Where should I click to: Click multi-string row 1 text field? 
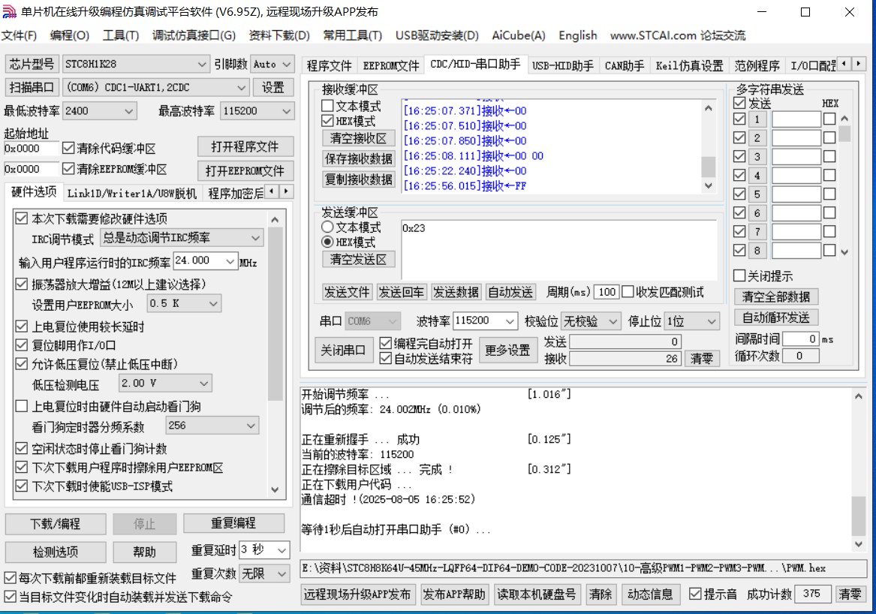(x=796, y=119)
